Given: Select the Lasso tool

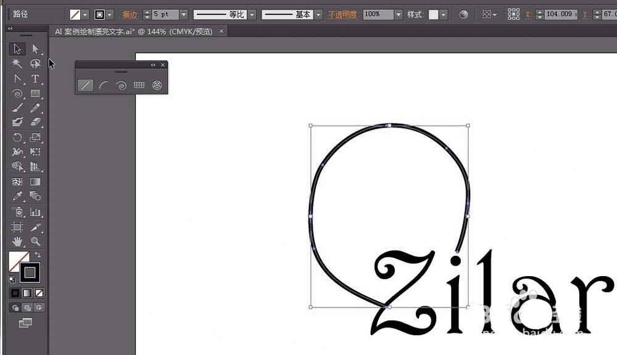Looking at the screenshot, I should pyautogui.click(x=35, y=63).
